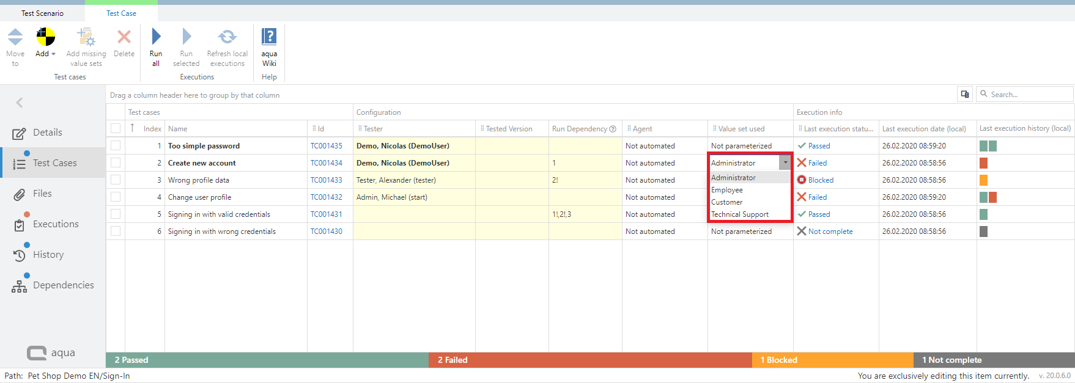Open test case link TC001435
Viewport: 1075px width, 383px height.
coord(327,146)
